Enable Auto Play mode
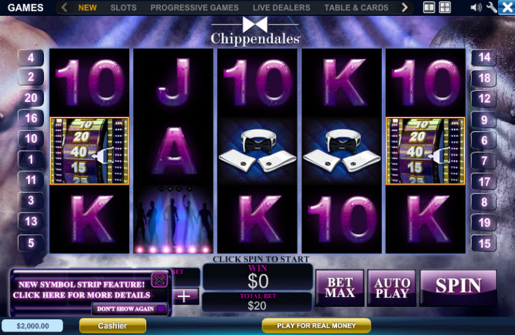This screenshot has width=515, height=335. click(391, 288)
